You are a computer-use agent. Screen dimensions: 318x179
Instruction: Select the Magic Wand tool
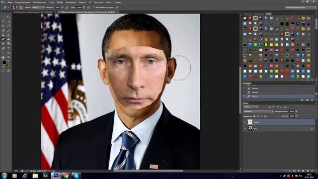point(8,21)
